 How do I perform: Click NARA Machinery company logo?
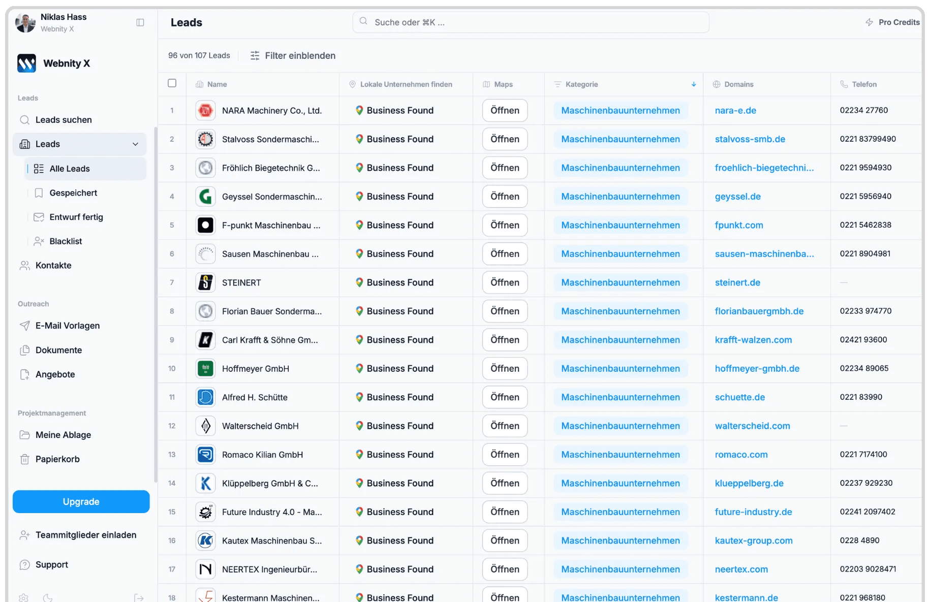click(x=205, y=110)
